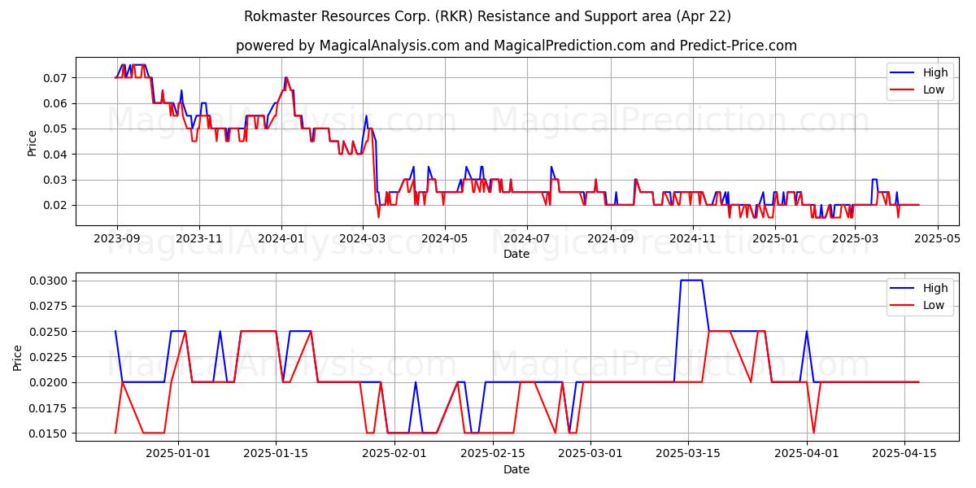976x488 pixels.
Task: Click the 2025-01 tick label in top chart
Action: coord(774,238)
